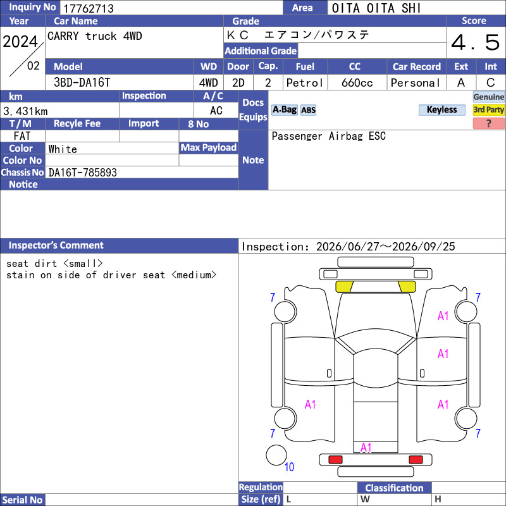Click the Serial No field
506x506 pixels.
(142, 500)
